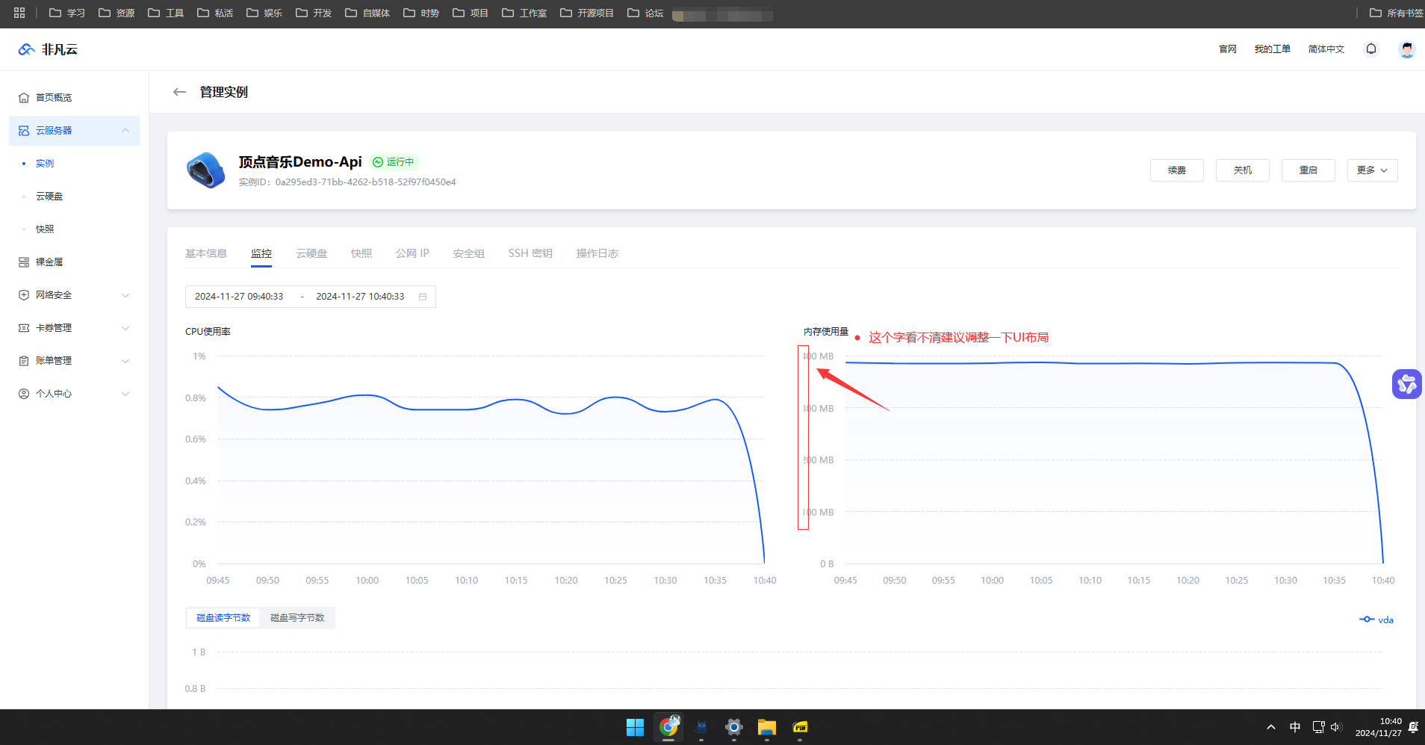Click the home icon beside 首页概览

[24, 98]
